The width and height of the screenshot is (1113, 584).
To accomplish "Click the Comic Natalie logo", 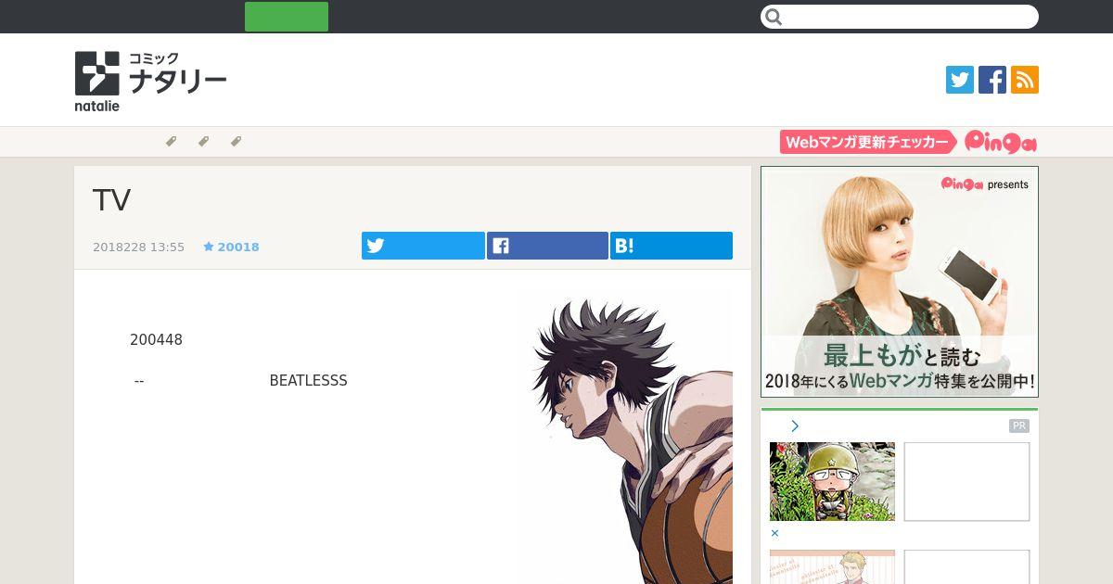I will click(x=150, y=82).
